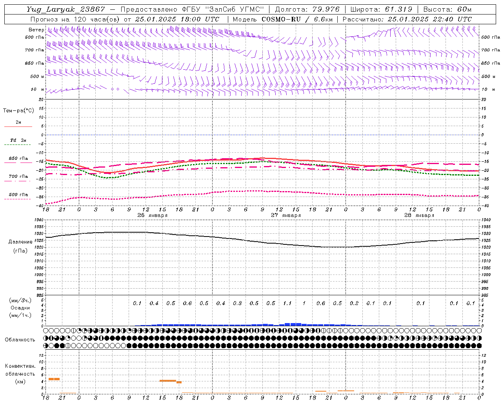Click the 1.1 precipitation value

pyautogui.click(x=287, y=303)
